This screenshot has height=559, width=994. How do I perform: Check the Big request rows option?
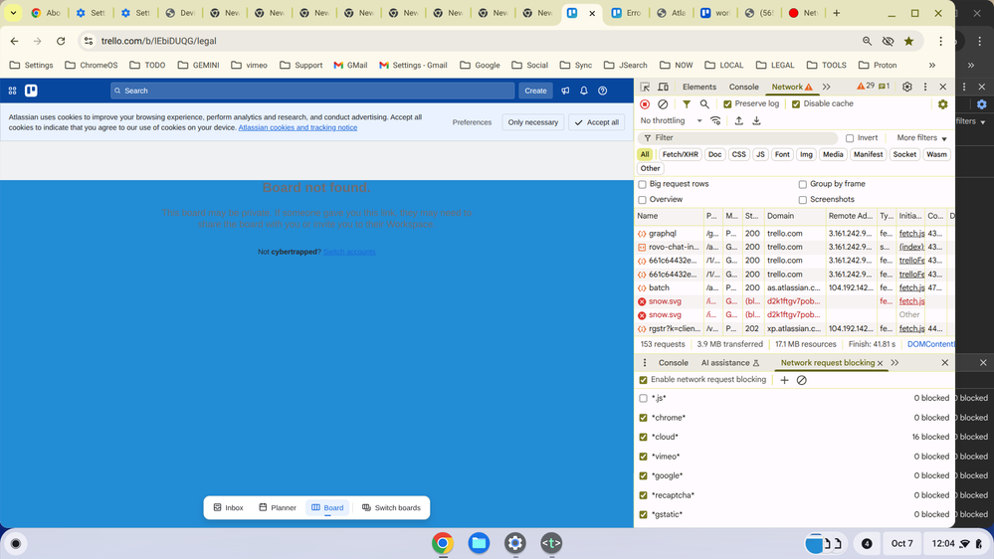pyautogui.click(x=642, y=184)
